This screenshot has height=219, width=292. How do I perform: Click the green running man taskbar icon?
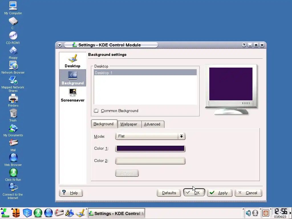coord(38,213)
